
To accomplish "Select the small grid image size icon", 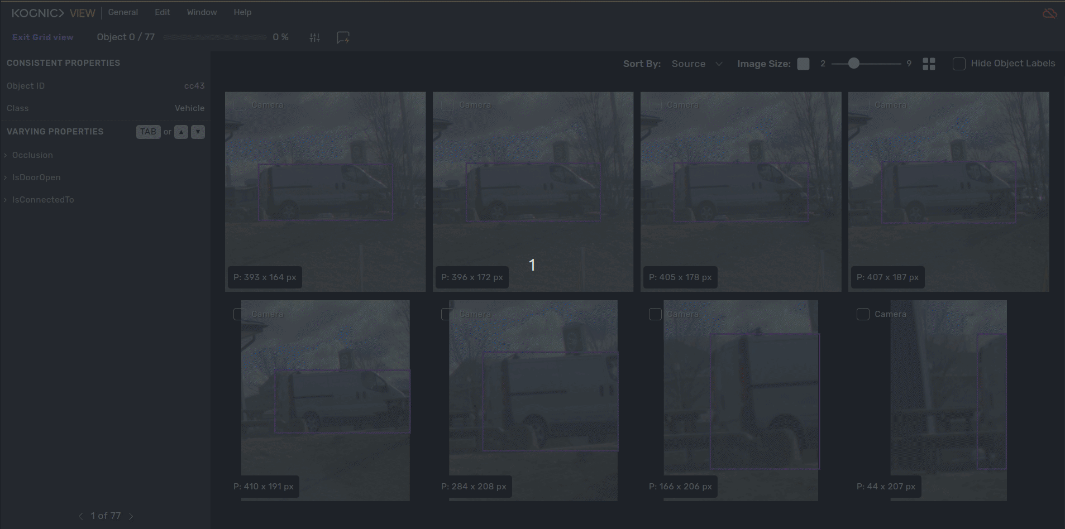I will pyautogui.click(x=929, y=64).
